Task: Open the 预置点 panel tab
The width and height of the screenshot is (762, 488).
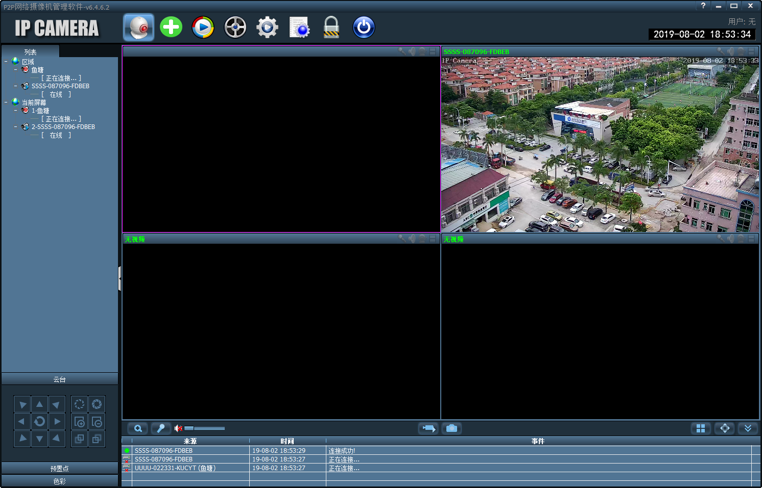Action: click(x=60, y=469)
